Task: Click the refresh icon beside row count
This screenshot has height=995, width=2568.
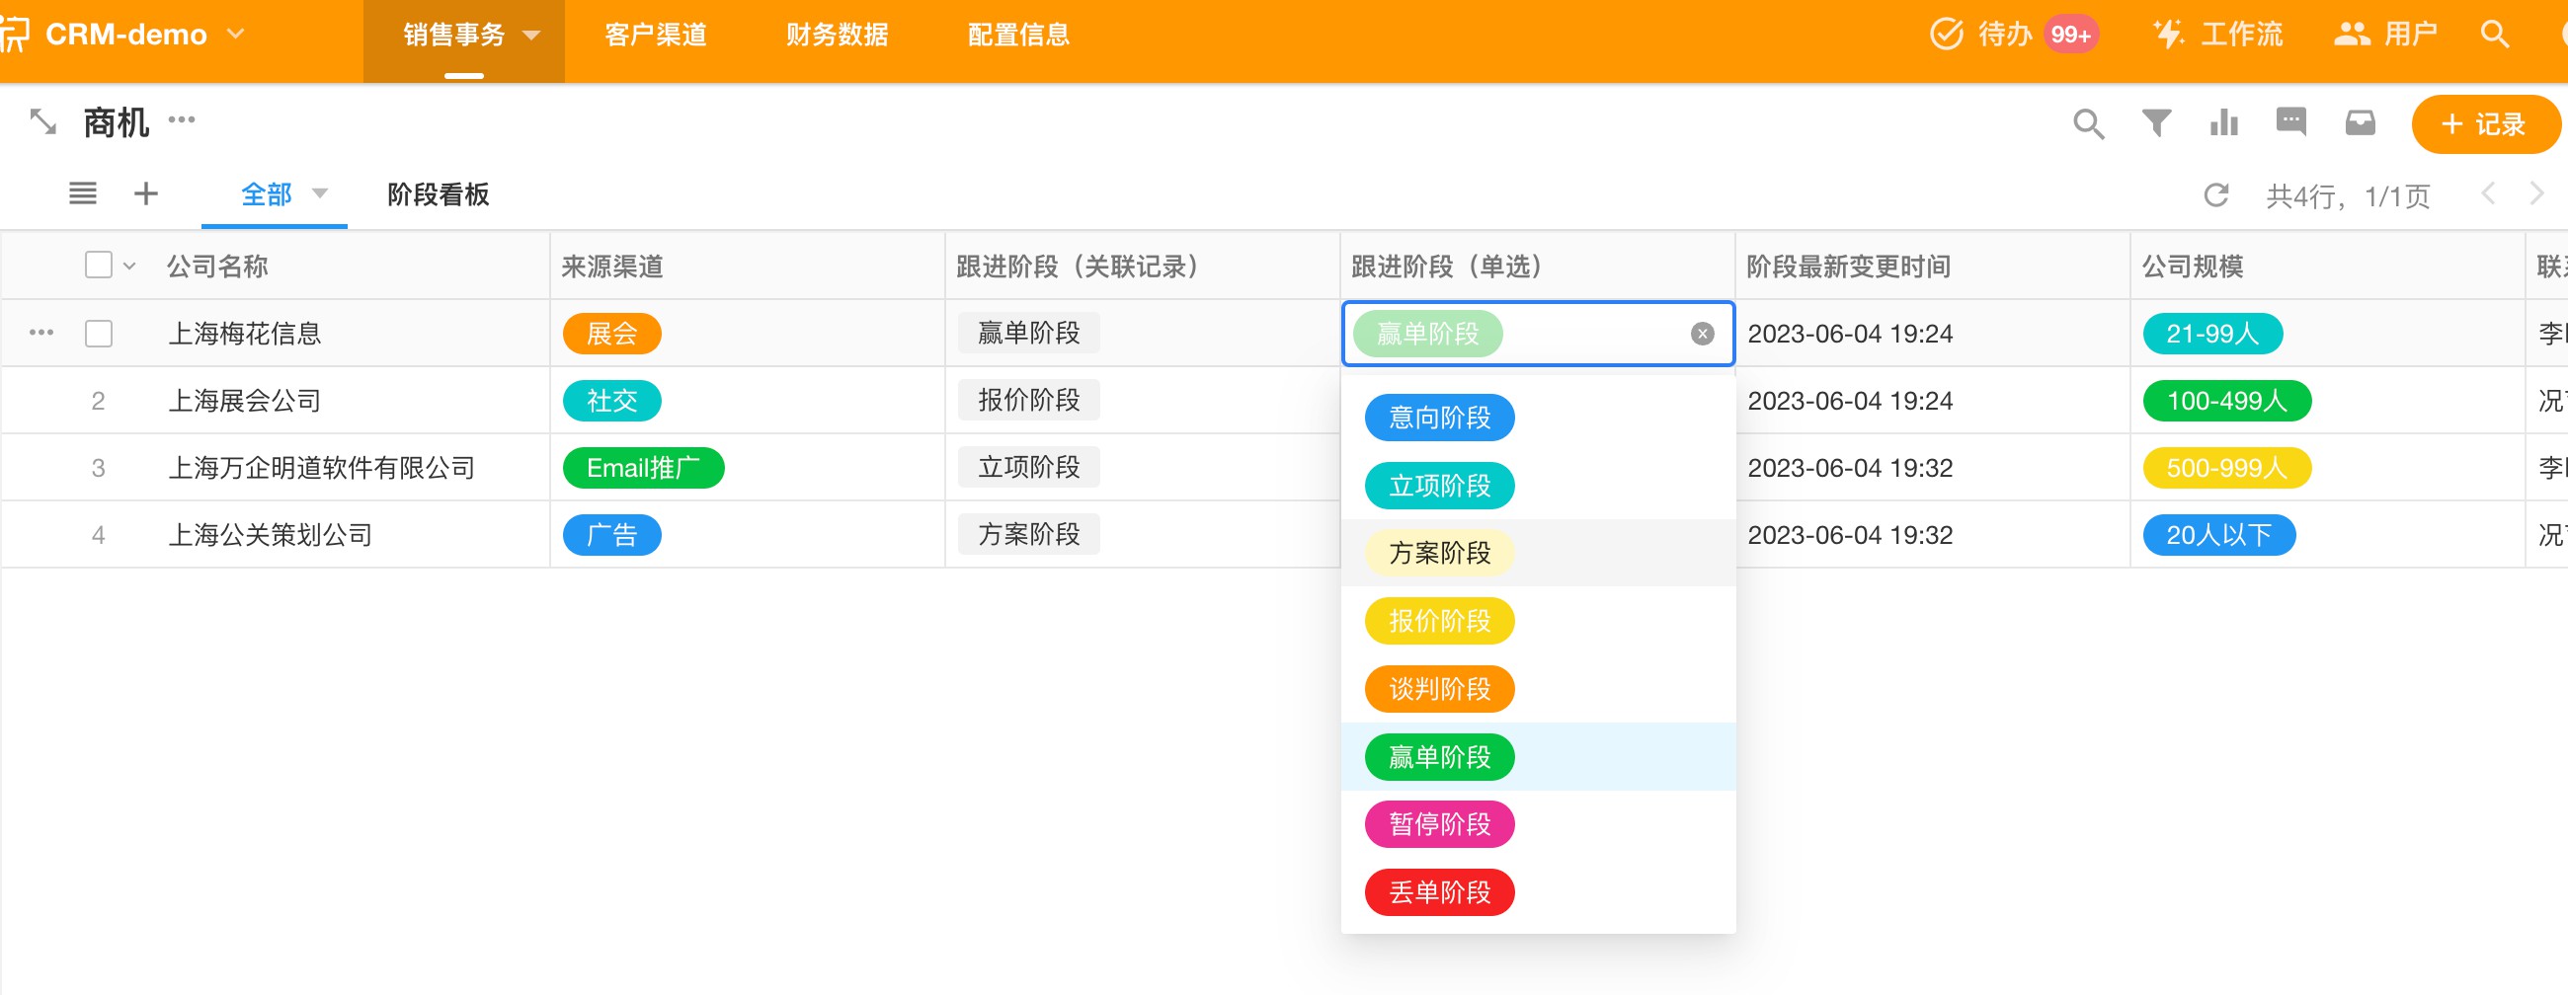Action: [2215, 195]
